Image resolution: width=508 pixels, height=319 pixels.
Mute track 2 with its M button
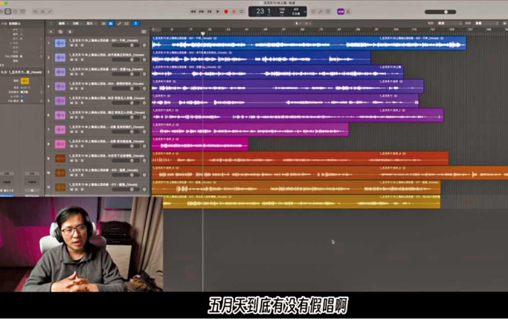[x=71, y=60]
